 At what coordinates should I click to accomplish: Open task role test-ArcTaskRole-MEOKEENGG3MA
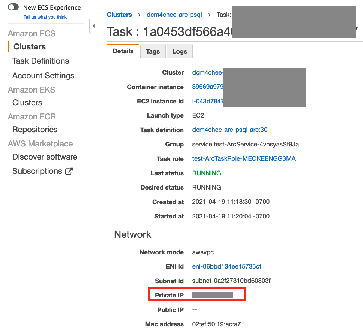click(x=244, y=158)
